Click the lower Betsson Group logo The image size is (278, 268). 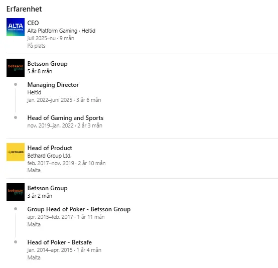coord(16,192)
